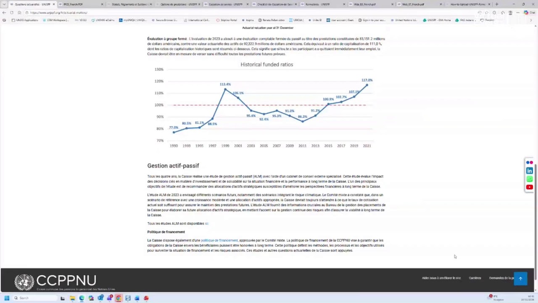
Task: Open CSM Workspace bookmark
Action: (x=55, y=20)
